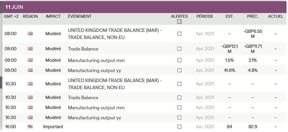Click UK flag for 08:00 Trade Balance

pyautogui.click(x=30, y=49)
